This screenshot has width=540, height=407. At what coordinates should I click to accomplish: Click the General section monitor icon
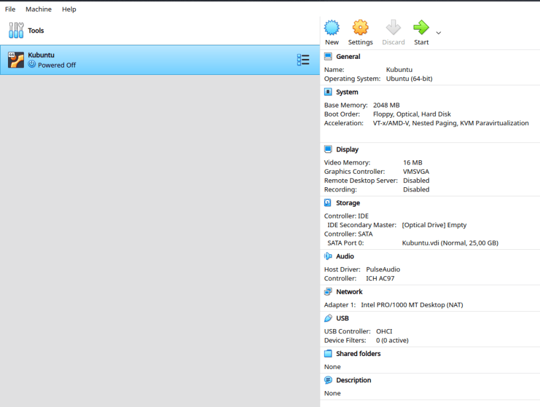tap(328, 56)
